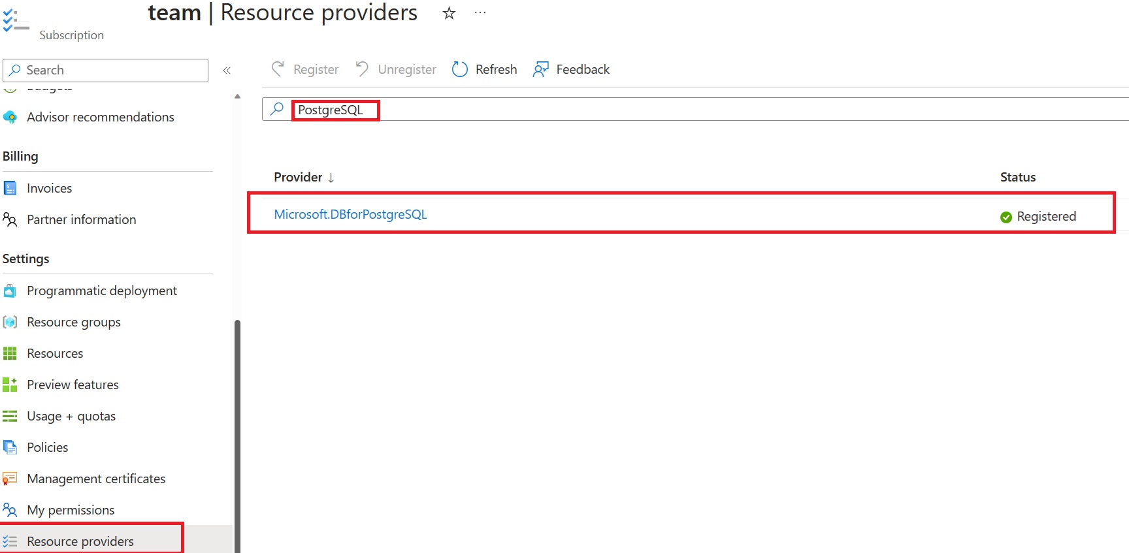Click the Subscription label under the title

pyautogui.click(x=71, y=35)
